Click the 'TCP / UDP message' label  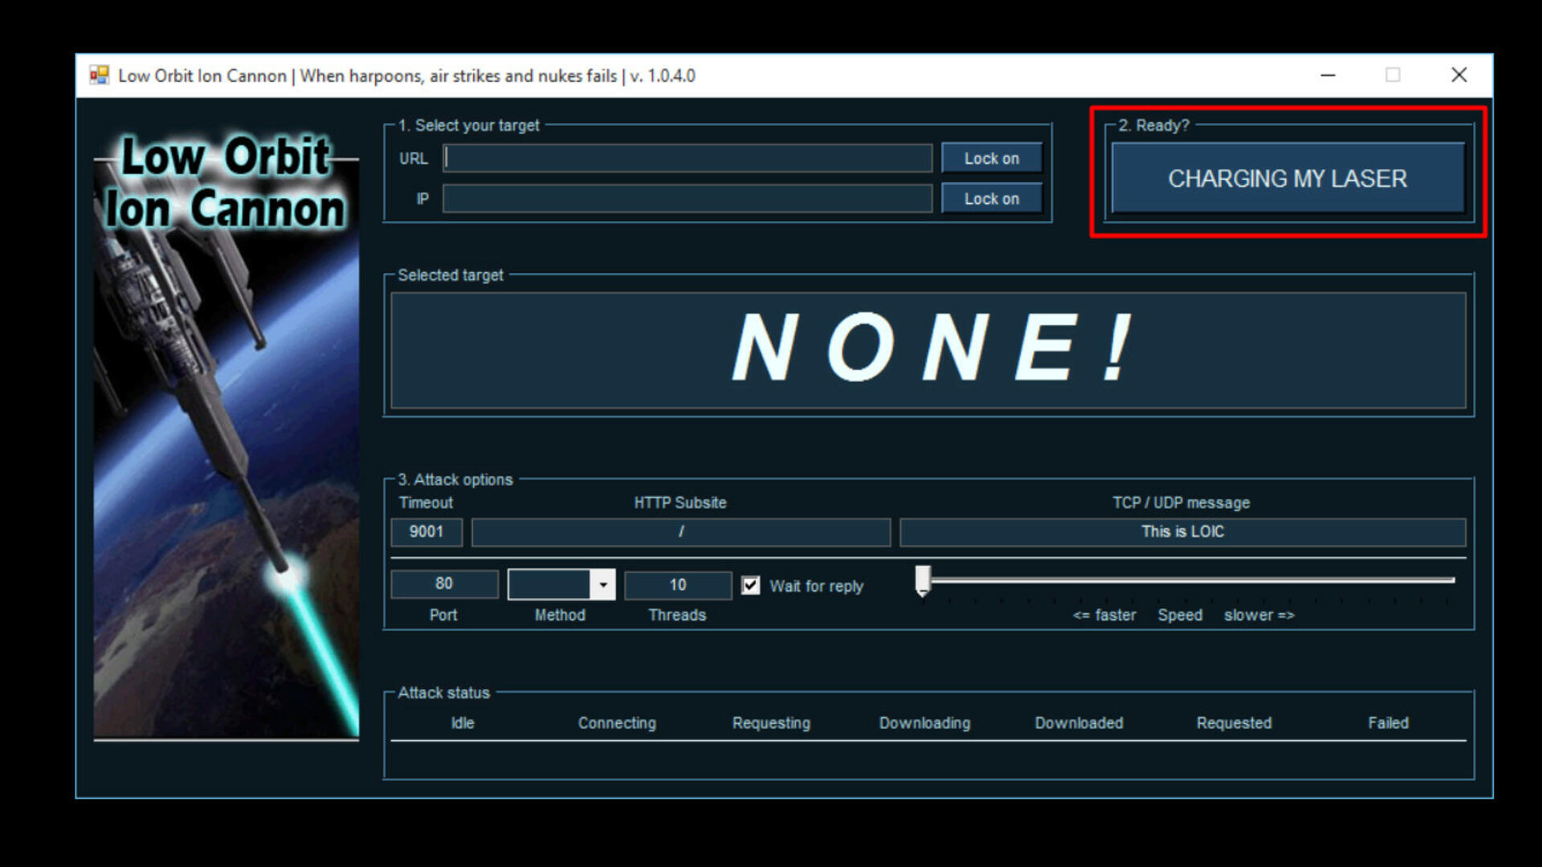1181,503
